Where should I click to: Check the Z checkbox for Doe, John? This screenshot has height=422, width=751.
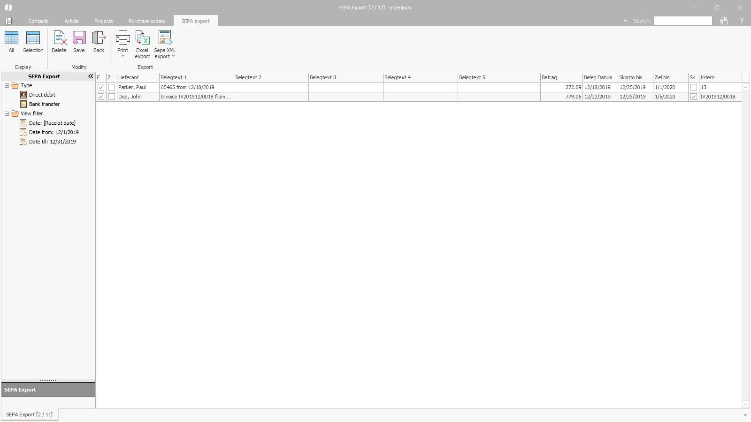[x=112, y=97]
